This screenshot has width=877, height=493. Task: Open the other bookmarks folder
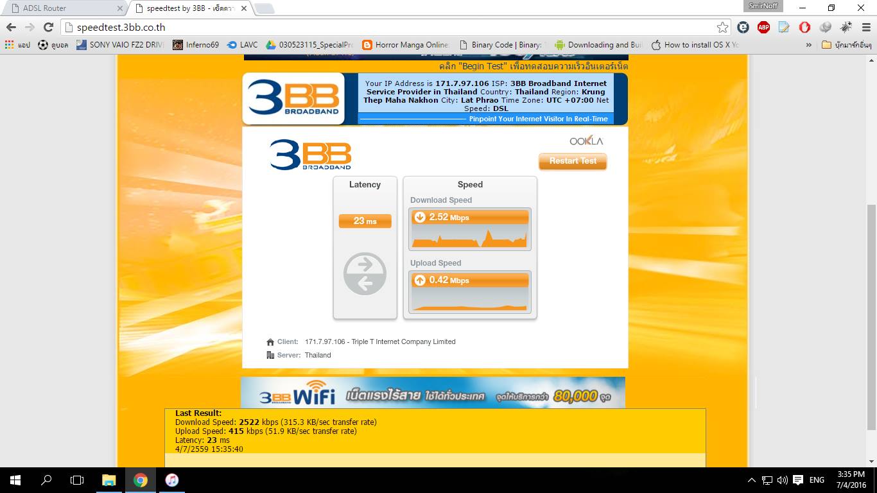pyautogui.click(x=847, y=45)
